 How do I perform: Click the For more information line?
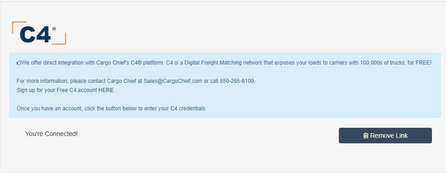[x=136, y=81]
